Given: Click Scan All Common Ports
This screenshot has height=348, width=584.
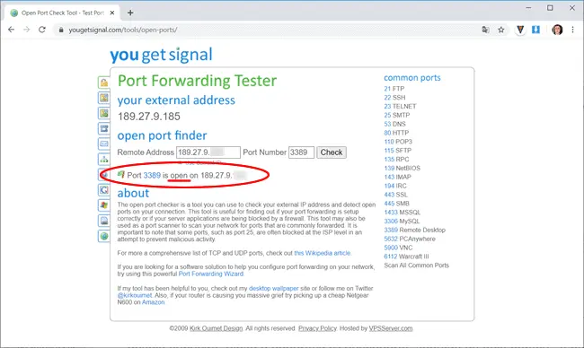Looking at the screenshot, I should pos(416,265).
